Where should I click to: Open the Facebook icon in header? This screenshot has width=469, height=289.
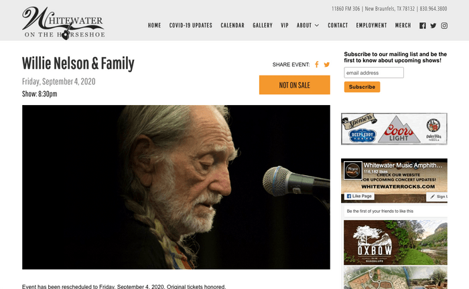[x=422, y=25]
